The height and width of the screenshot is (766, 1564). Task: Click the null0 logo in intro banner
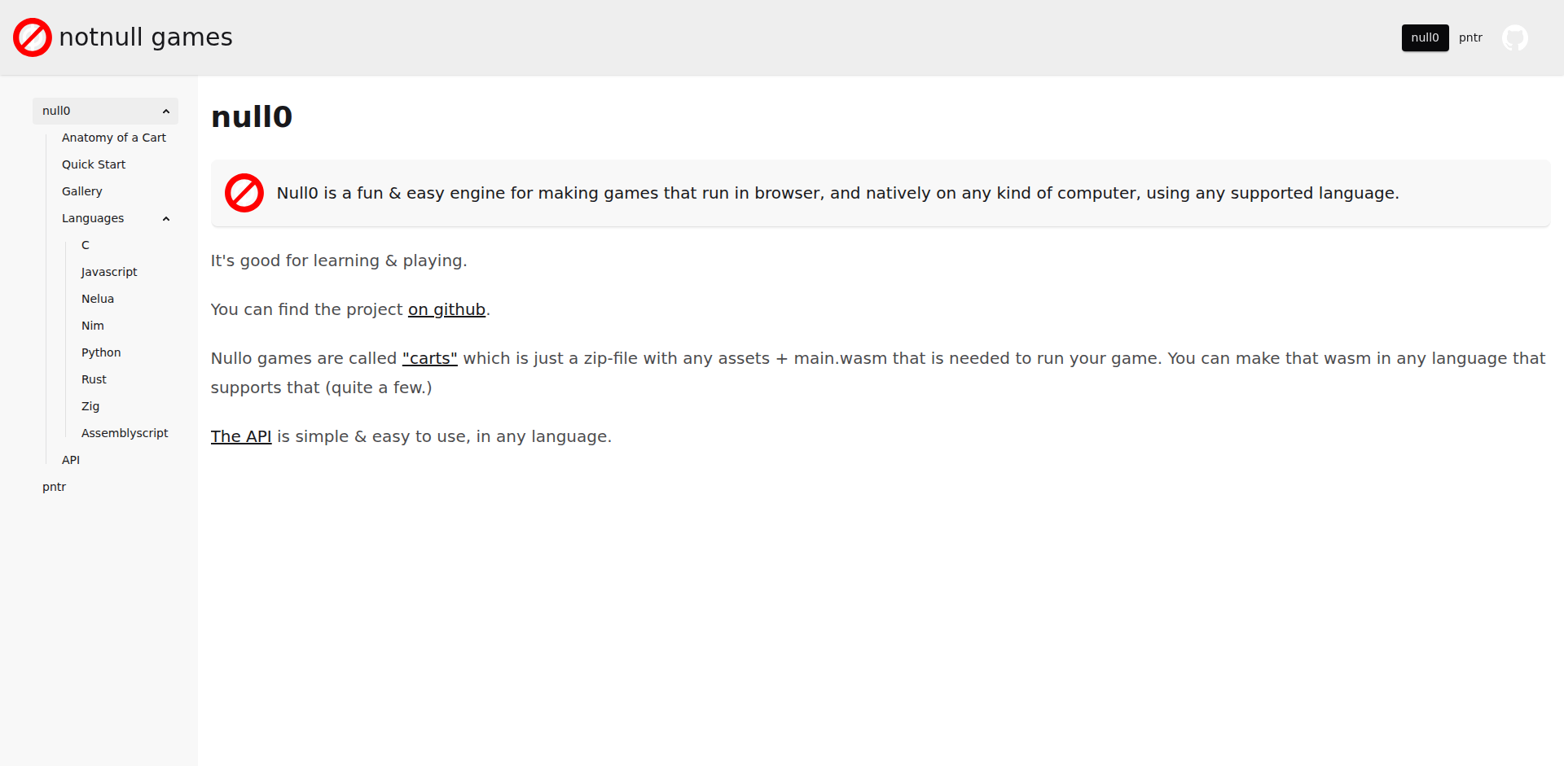(244, 193)
